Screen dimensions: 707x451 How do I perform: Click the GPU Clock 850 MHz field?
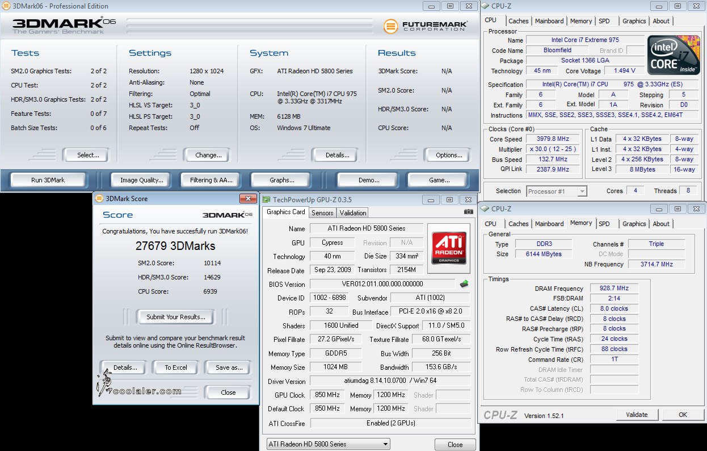[327, 395]
